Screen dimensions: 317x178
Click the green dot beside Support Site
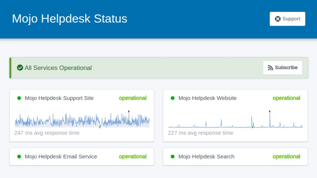[x=19, y=98]
